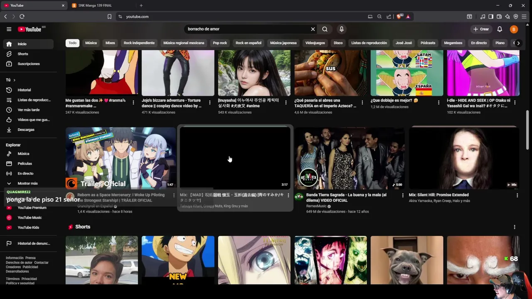
Task: Open the smiling dog short thumbnail
Action: (x=407, y=260)
